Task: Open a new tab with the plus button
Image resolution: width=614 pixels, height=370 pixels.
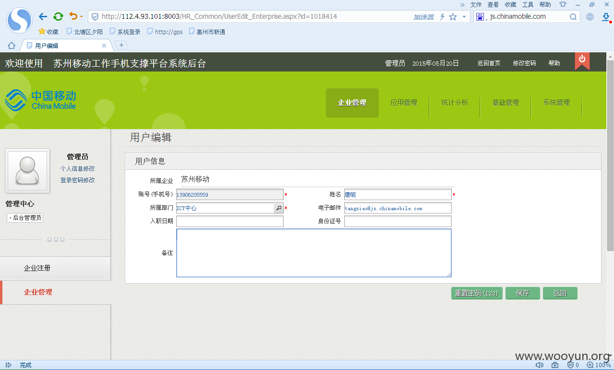Action: [x=121, y=45]
